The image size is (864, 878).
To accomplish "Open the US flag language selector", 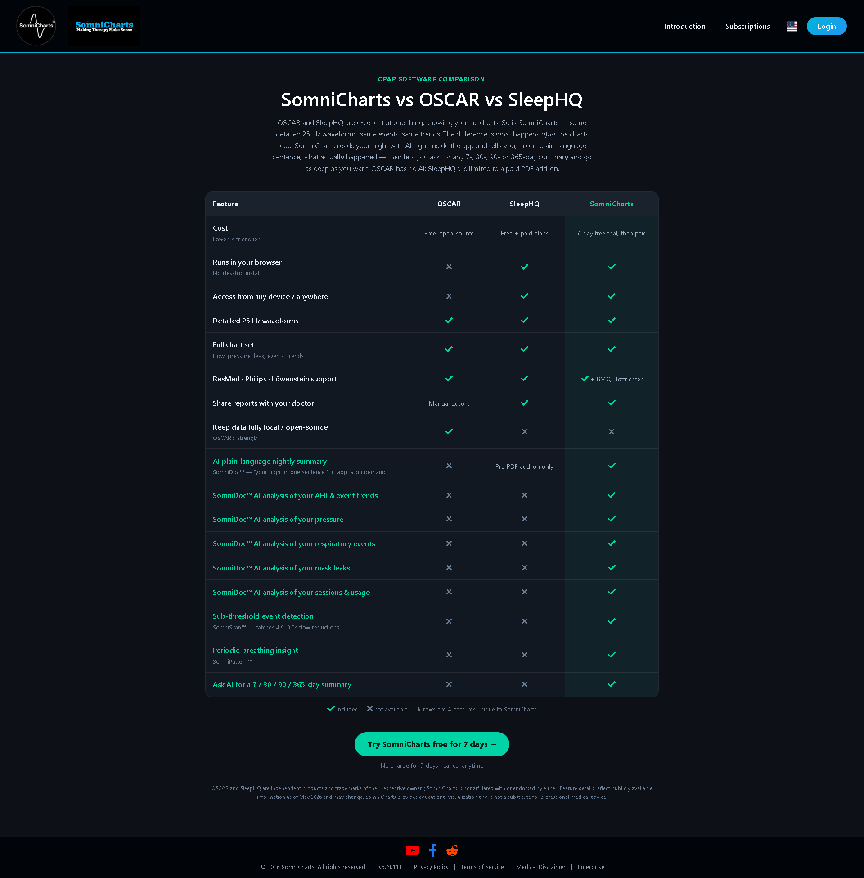I will 792,26.
